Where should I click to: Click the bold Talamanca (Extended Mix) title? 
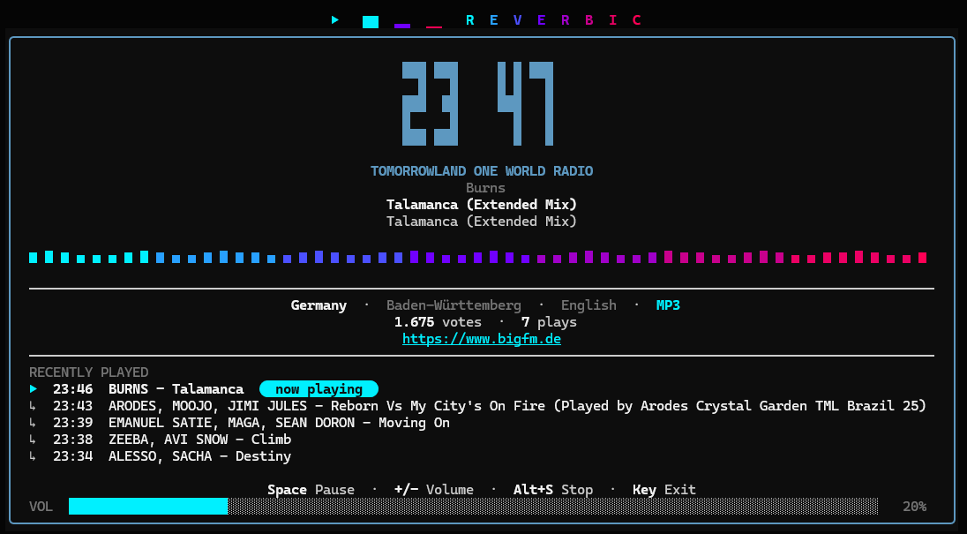(482, 204)
